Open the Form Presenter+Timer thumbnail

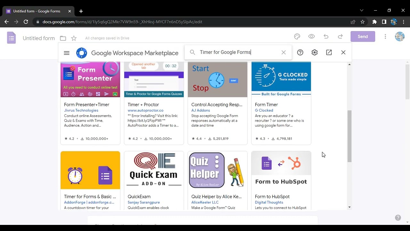point(90,80)
